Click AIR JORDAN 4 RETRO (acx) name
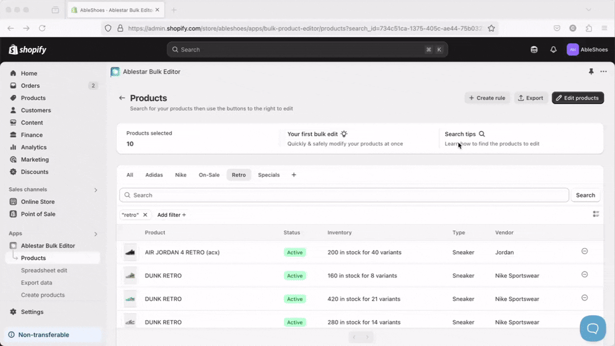Screen dimensions: 615x346 tap(182, 252)
